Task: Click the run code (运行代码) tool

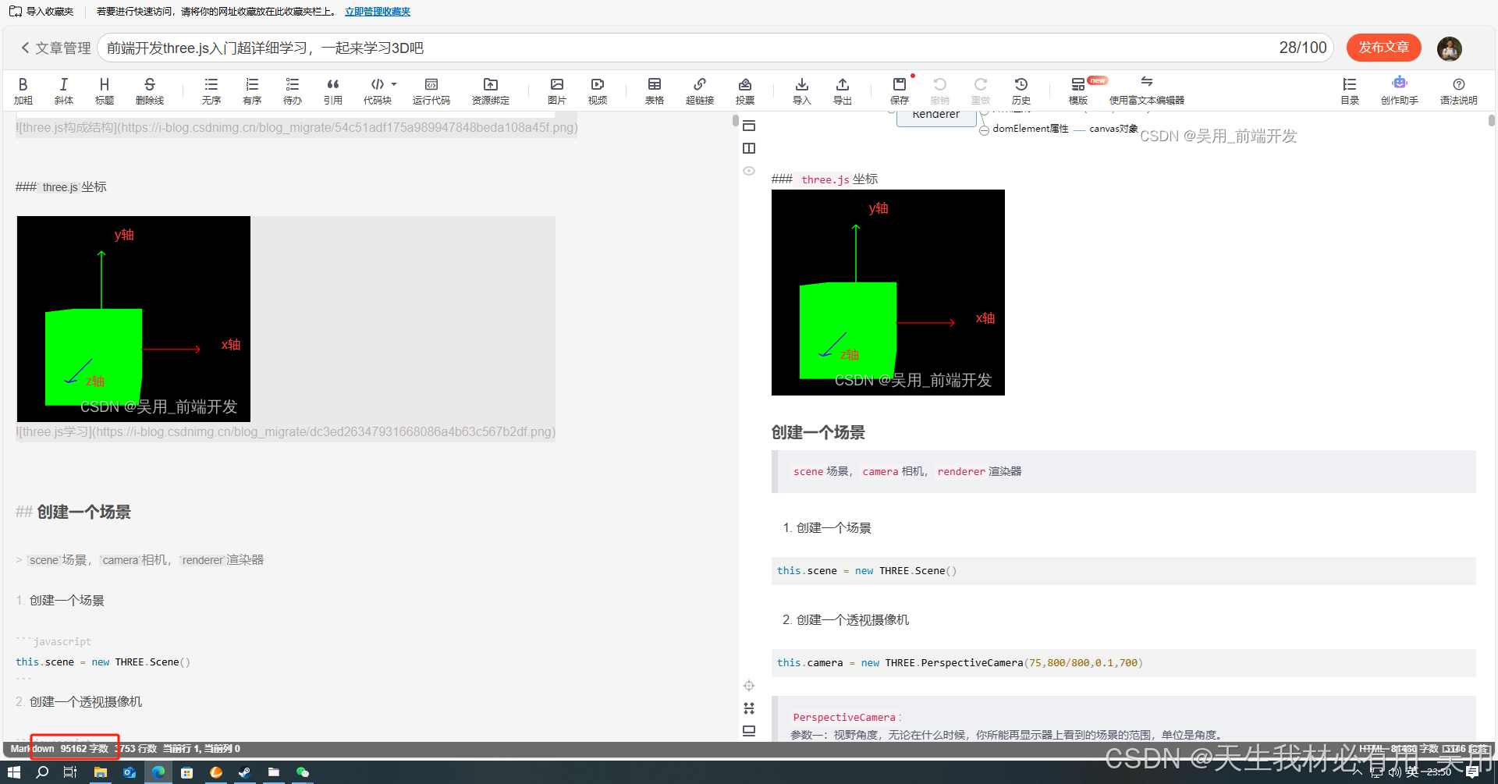Action: click(x=431, y=90)
